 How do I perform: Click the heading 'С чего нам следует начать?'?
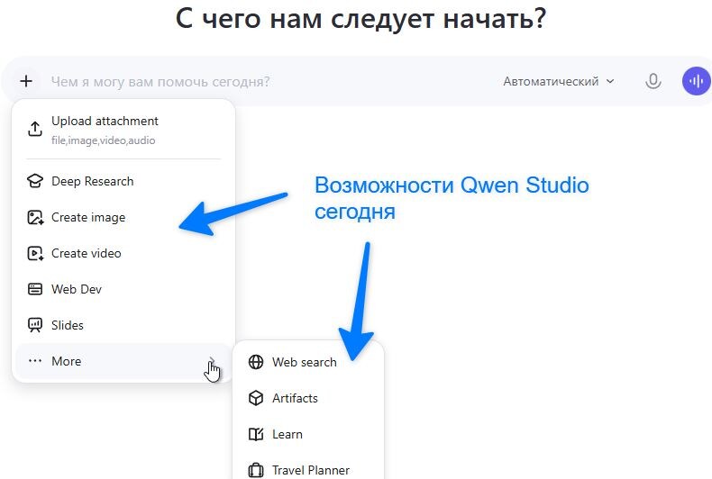(361, 19)
